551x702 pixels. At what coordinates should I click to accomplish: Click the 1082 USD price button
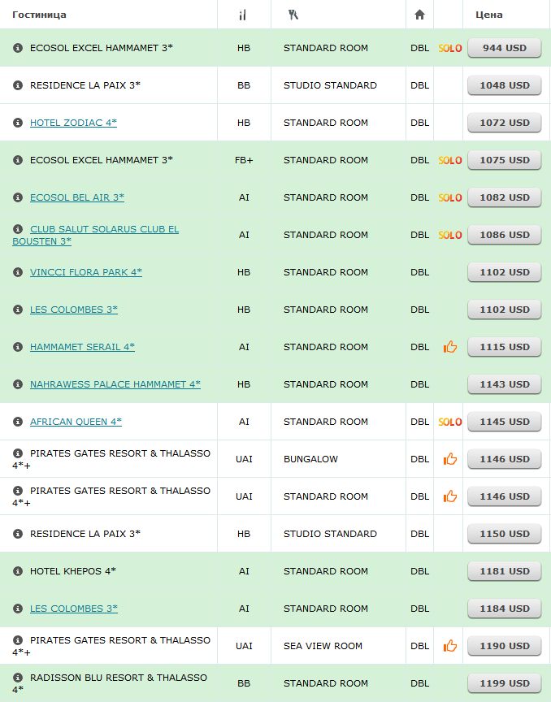pyautogui.click(x=505, y=198)
